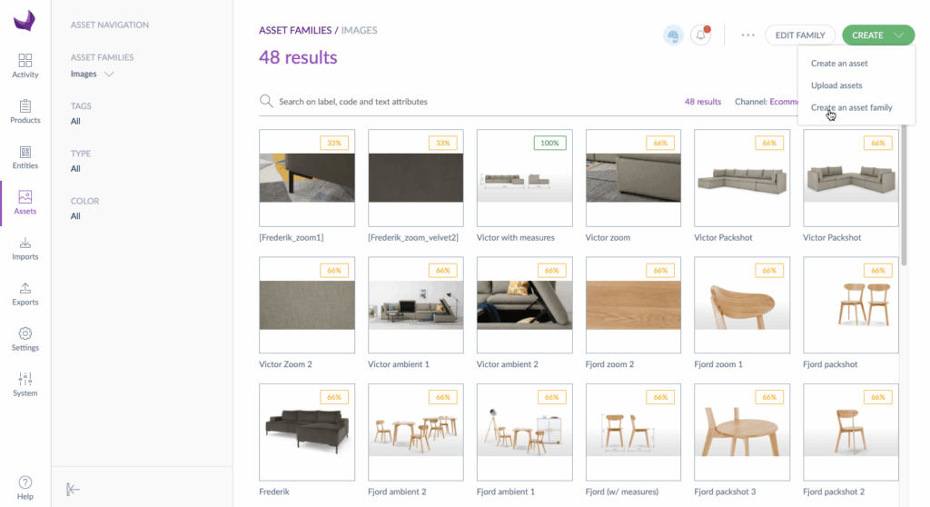Open the Create button dropdown arrow
This screenshot has height=507, width=930.
tap(898, 35)
